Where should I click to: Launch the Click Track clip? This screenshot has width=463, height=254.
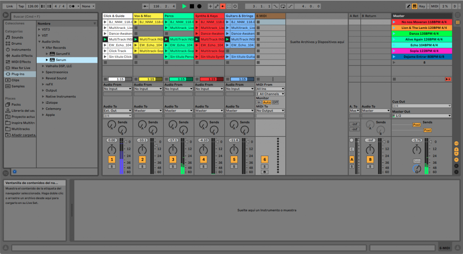point(105,51)
